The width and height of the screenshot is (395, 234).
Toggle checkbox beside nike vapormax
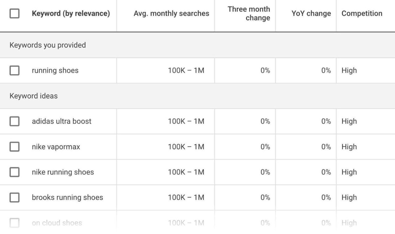point(15,147)
